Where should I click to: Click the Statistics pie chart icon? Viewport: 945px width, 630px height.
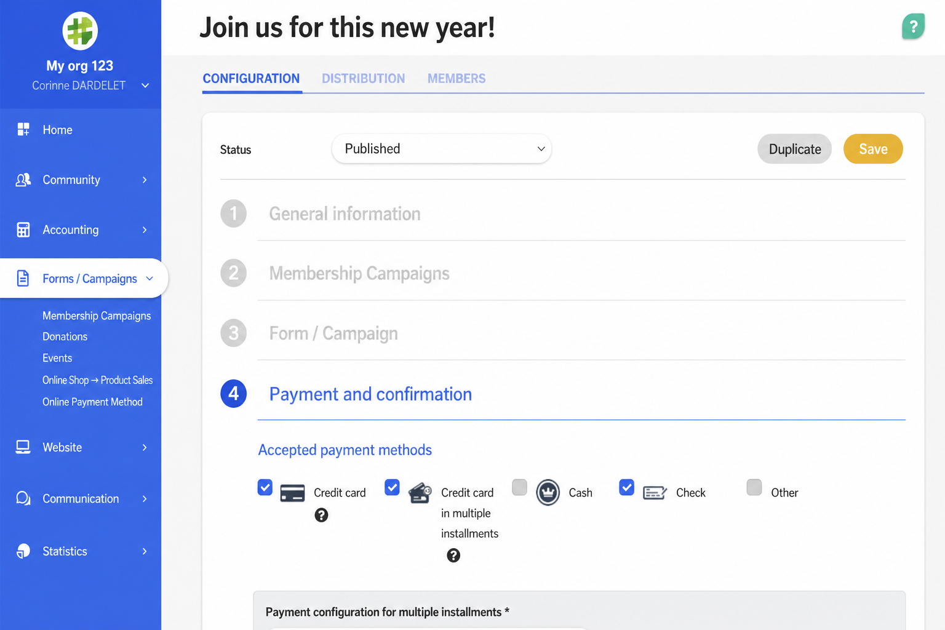[x=23, y=551]
